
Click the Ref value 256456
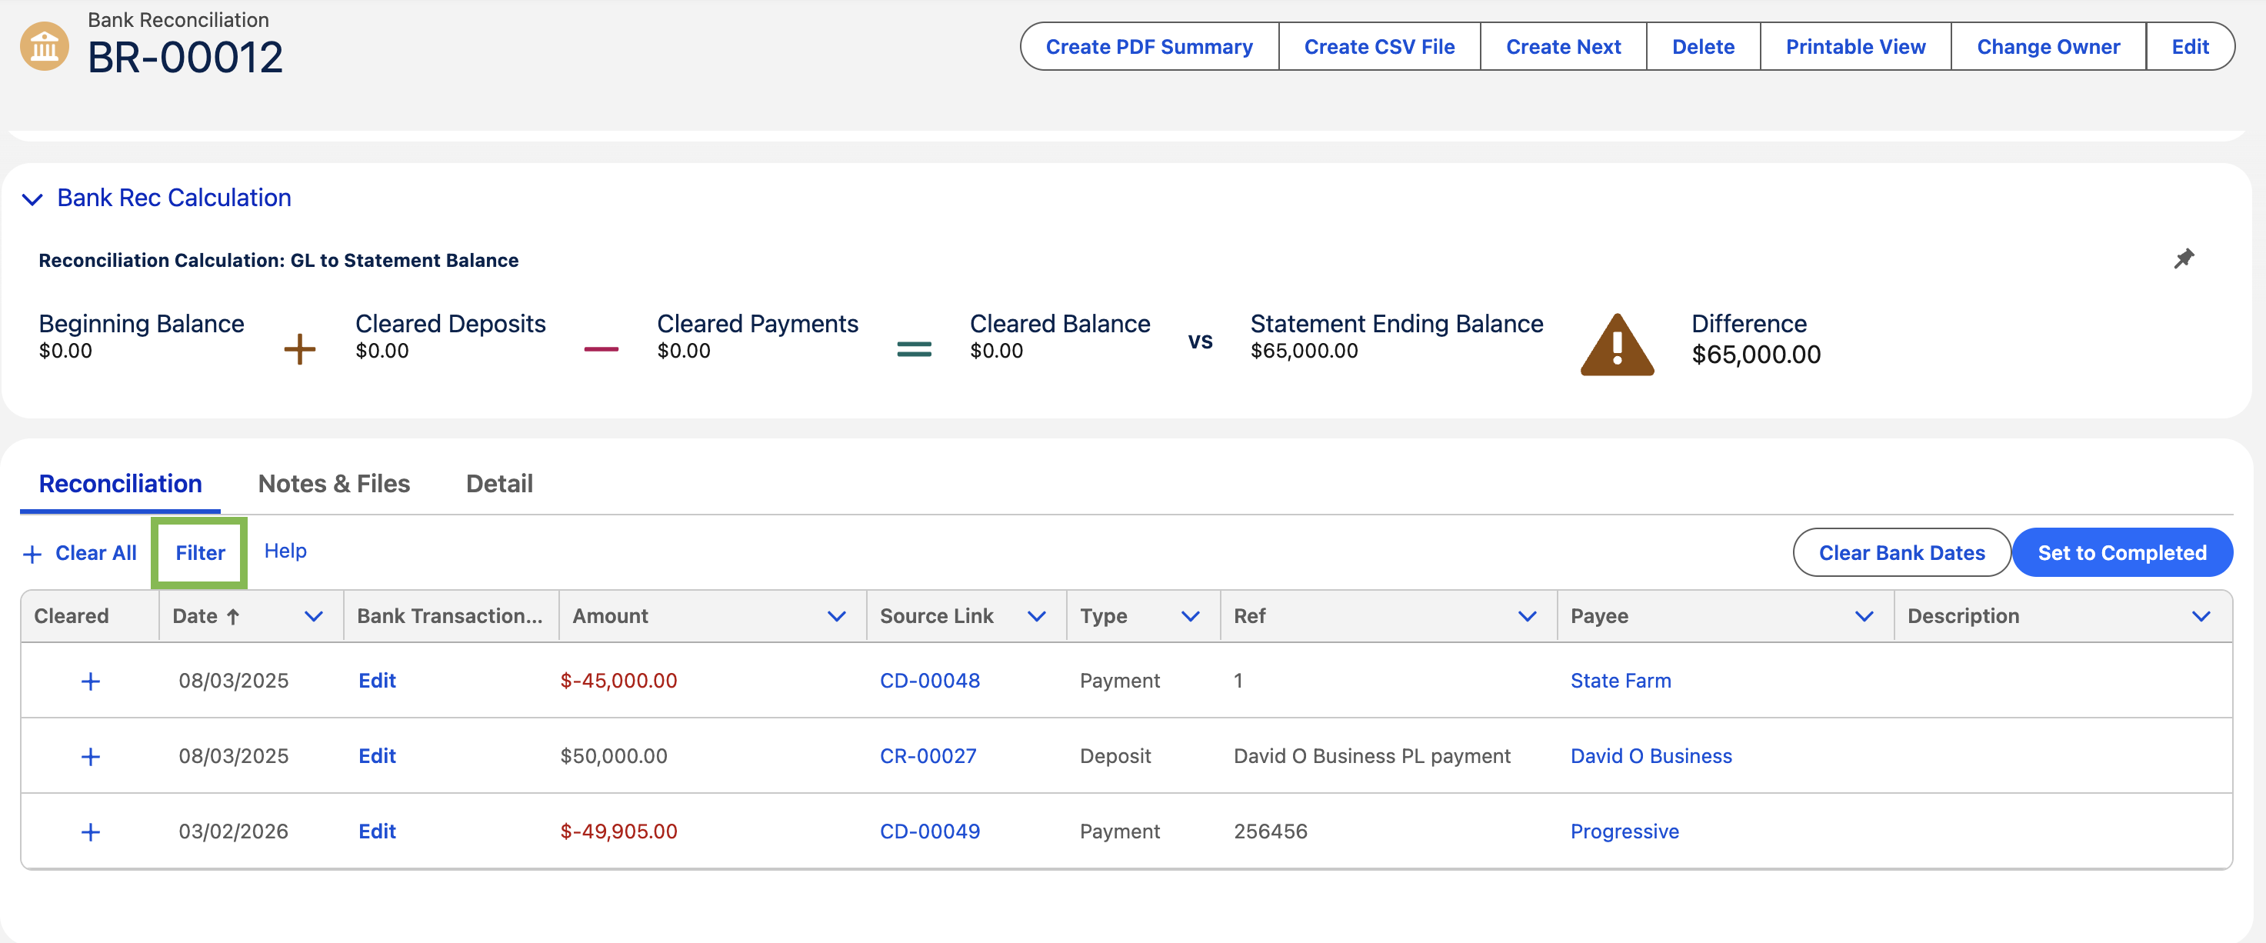pyautogui.click(x=1270, y=832)
